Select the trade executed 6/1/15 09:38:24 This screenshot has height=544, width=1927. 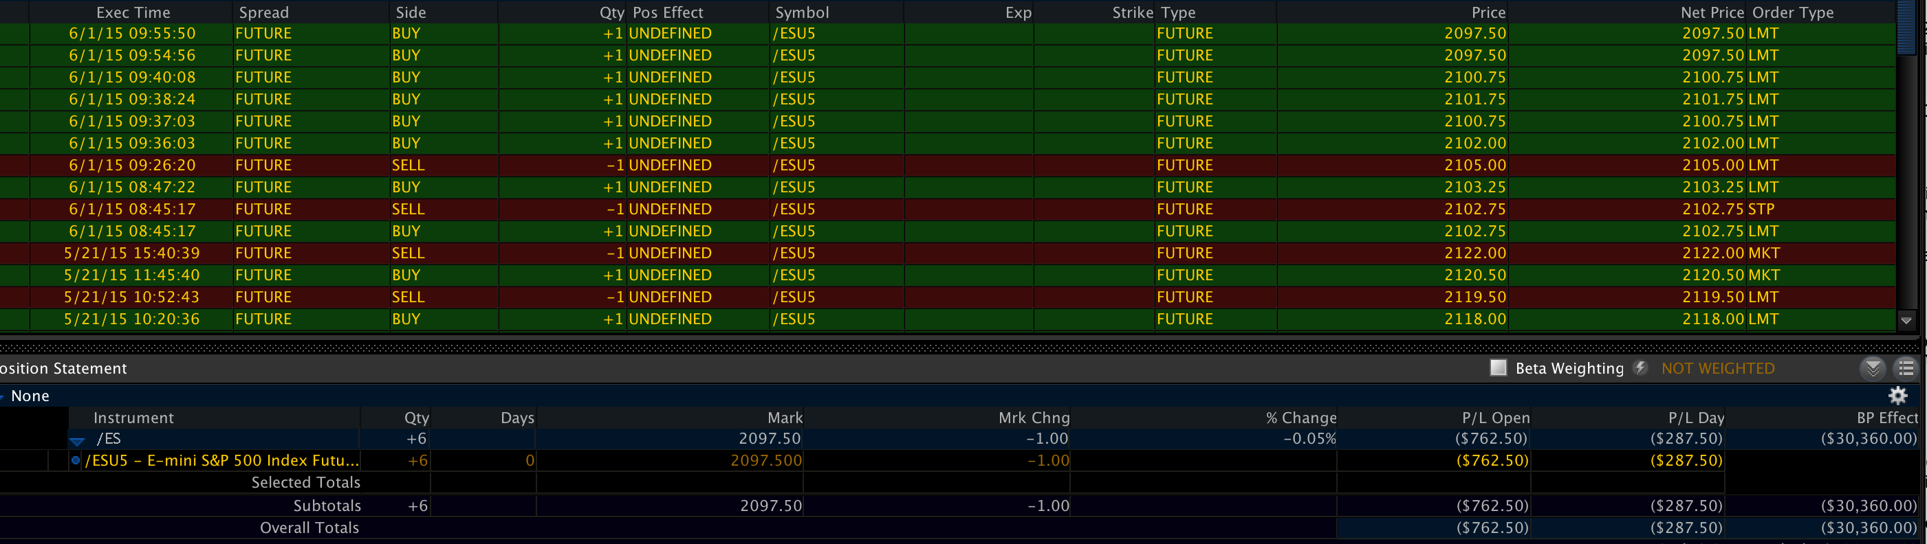click(948, 100)
